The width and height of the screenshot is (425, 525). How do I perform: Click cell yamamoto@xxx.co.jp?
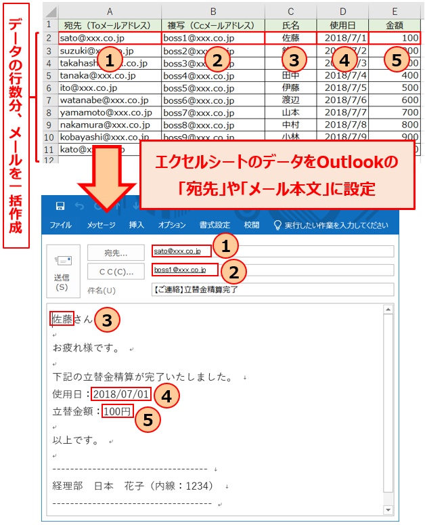pos(110,113)
